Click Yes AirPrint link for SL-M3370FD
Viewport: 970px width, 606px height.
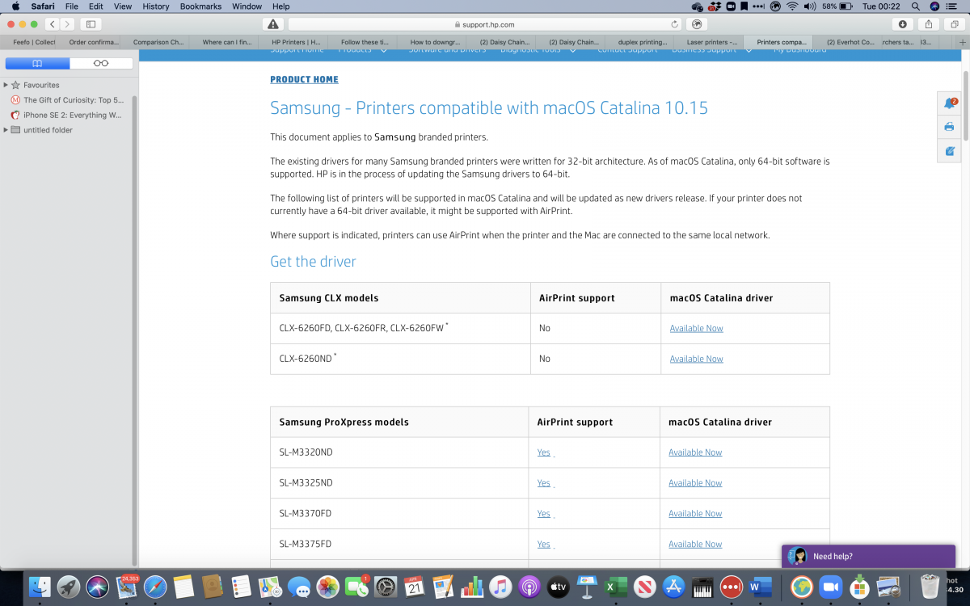pyautogui.click(x=544, y=514)
